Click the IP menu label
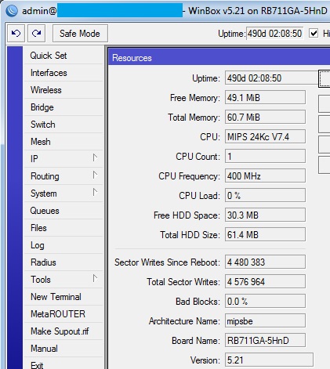Image resolution: width=330 pixels, height=369 pixels. (34, 158)
